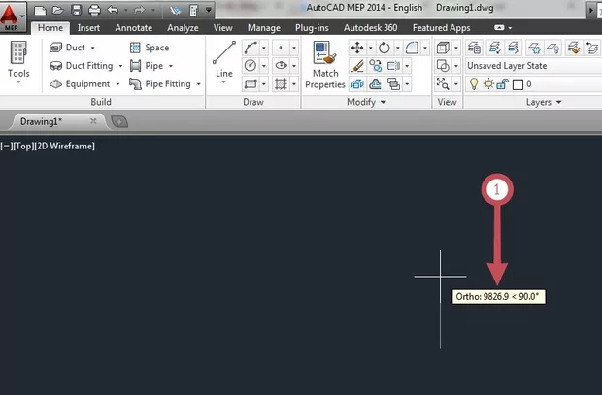The image size is (602, 395).
Task: Open the Insert ribbon tab
Action: 88,28
